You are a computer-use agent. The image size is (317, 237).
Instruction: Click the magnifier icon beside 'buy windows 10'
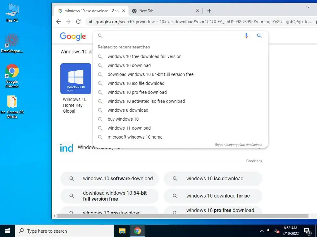[100, 119]
